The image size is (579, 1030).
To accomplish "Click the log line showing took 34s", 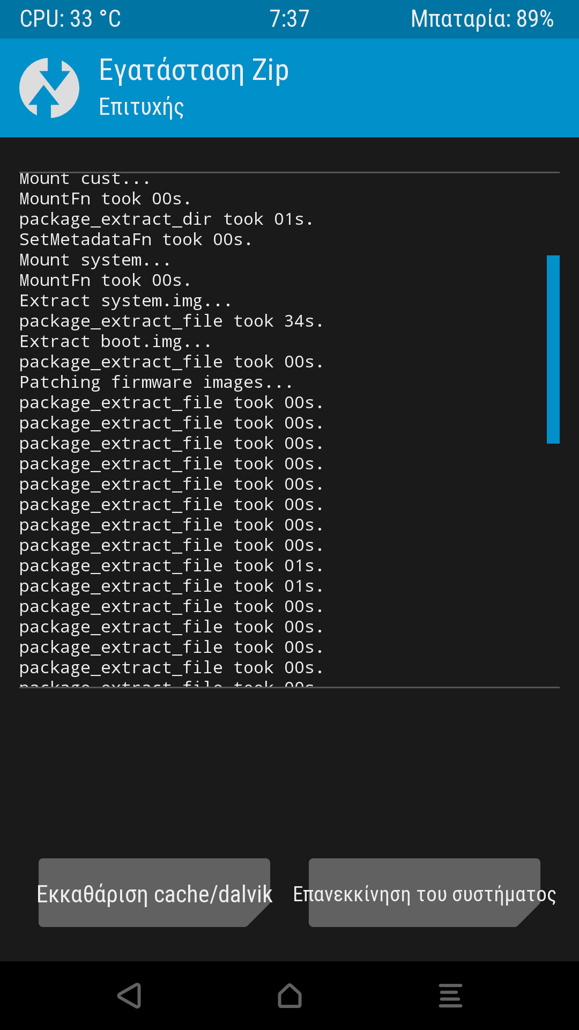I will [x=171, y=321].
